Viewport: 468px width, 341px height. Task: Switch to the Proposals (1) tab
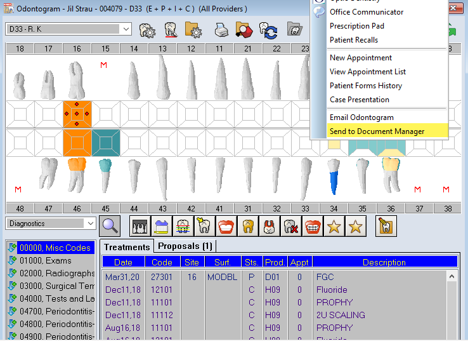(185, 246)
